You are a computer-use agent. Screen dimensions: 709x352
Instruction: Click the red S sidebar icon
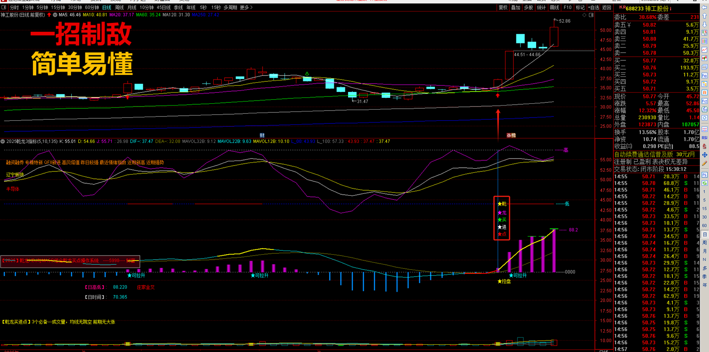pyautogui.click(x=704, y=146)
